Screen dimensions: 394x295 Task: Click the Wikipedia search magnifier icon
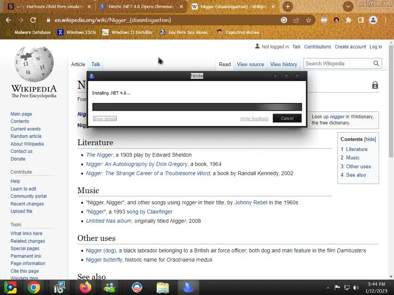[x=376, y=63]
